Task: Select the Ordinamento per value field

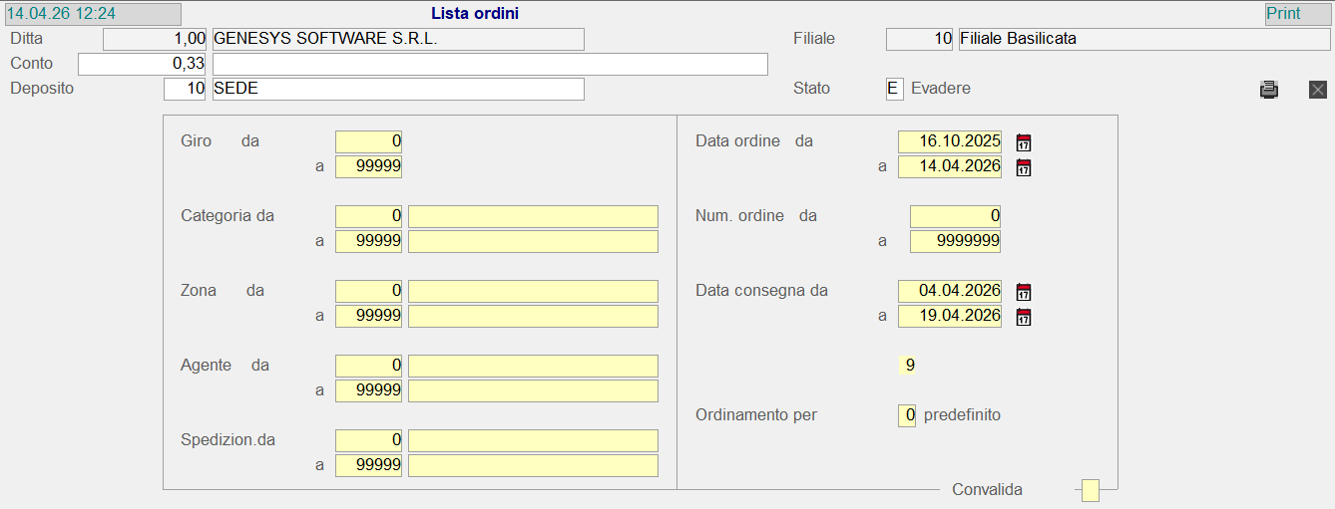Action: [x=906, y=415]
